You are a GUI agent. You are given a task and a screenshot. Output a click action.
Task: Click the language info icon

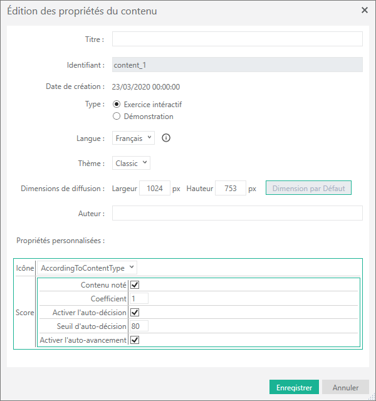click(x=166, y=138)
